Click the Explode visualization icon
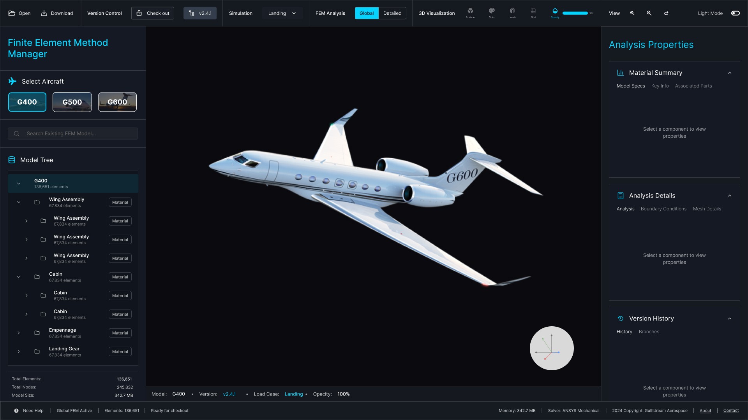 (470, 11)
